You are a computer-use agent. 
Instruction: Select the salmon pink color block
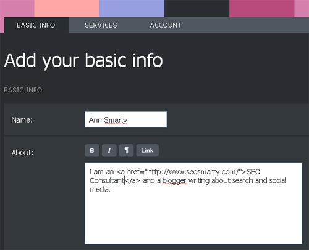(x=67, y=9)
